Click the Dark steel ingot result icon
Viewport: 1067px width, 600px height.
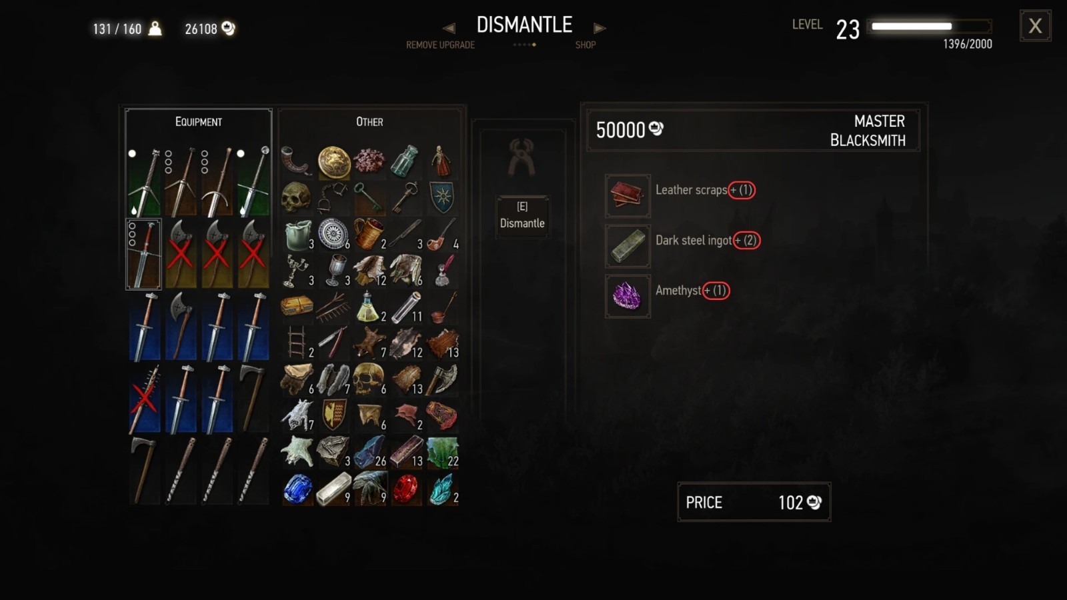(628, 246)
